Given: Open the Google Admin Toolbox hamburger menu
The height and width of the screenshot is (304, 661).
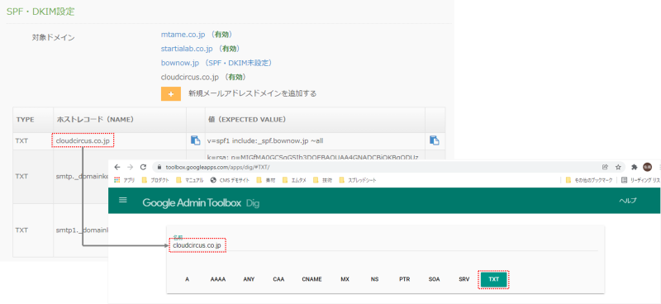Looking at the screenshot, I should click(x=123, y=200).
